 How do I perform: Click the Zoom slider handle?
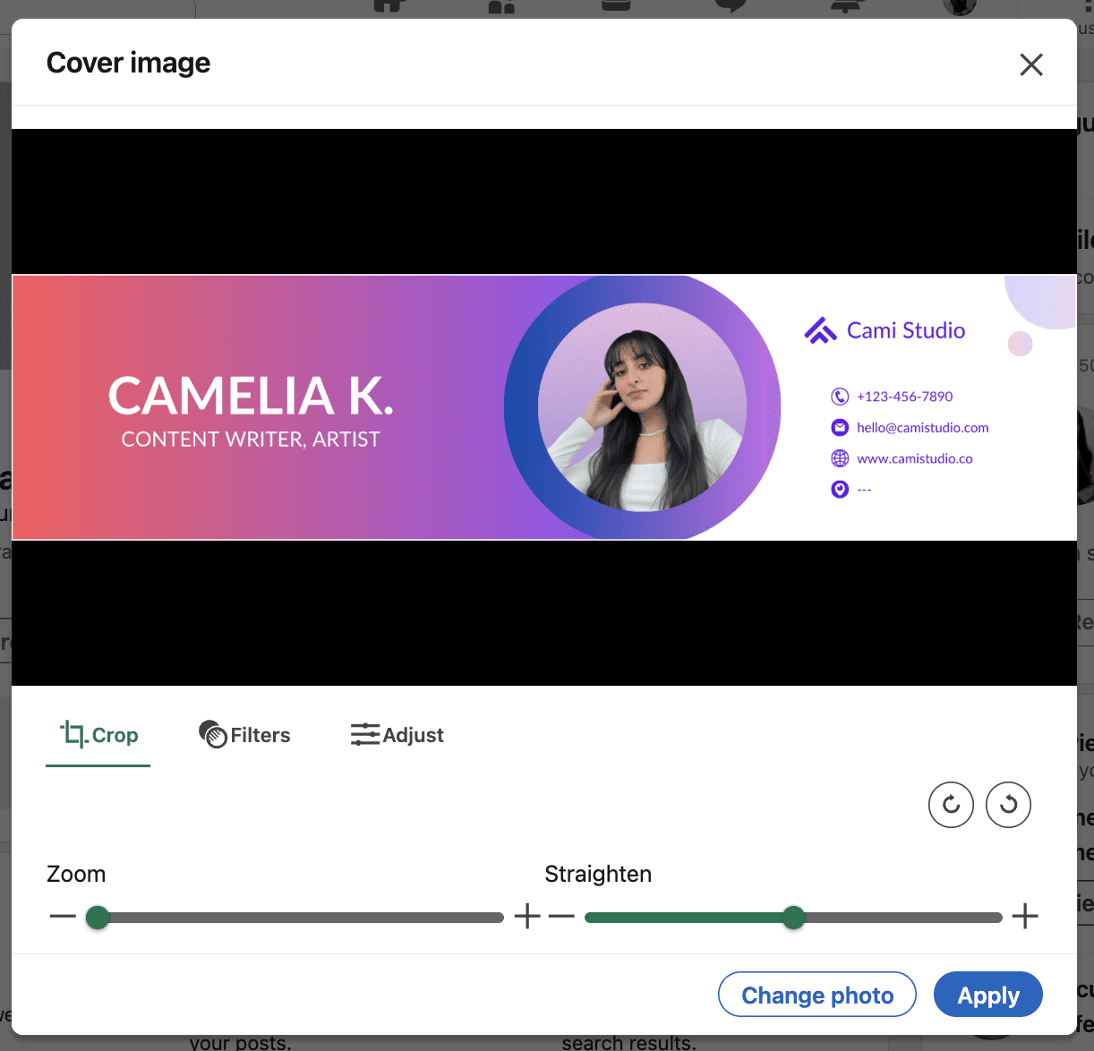(98, 918)
